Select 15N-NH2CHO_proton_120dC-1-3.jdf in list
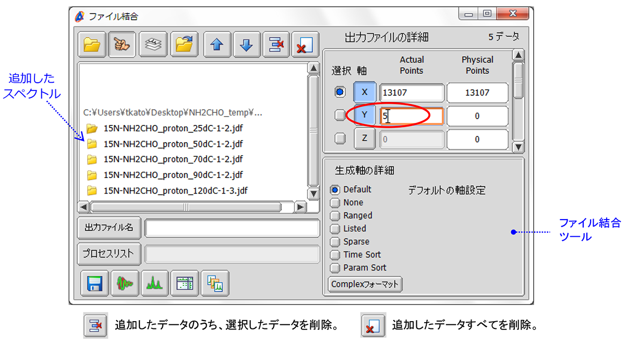This screenshot has height=343, width=626. [x=175, y=190]
